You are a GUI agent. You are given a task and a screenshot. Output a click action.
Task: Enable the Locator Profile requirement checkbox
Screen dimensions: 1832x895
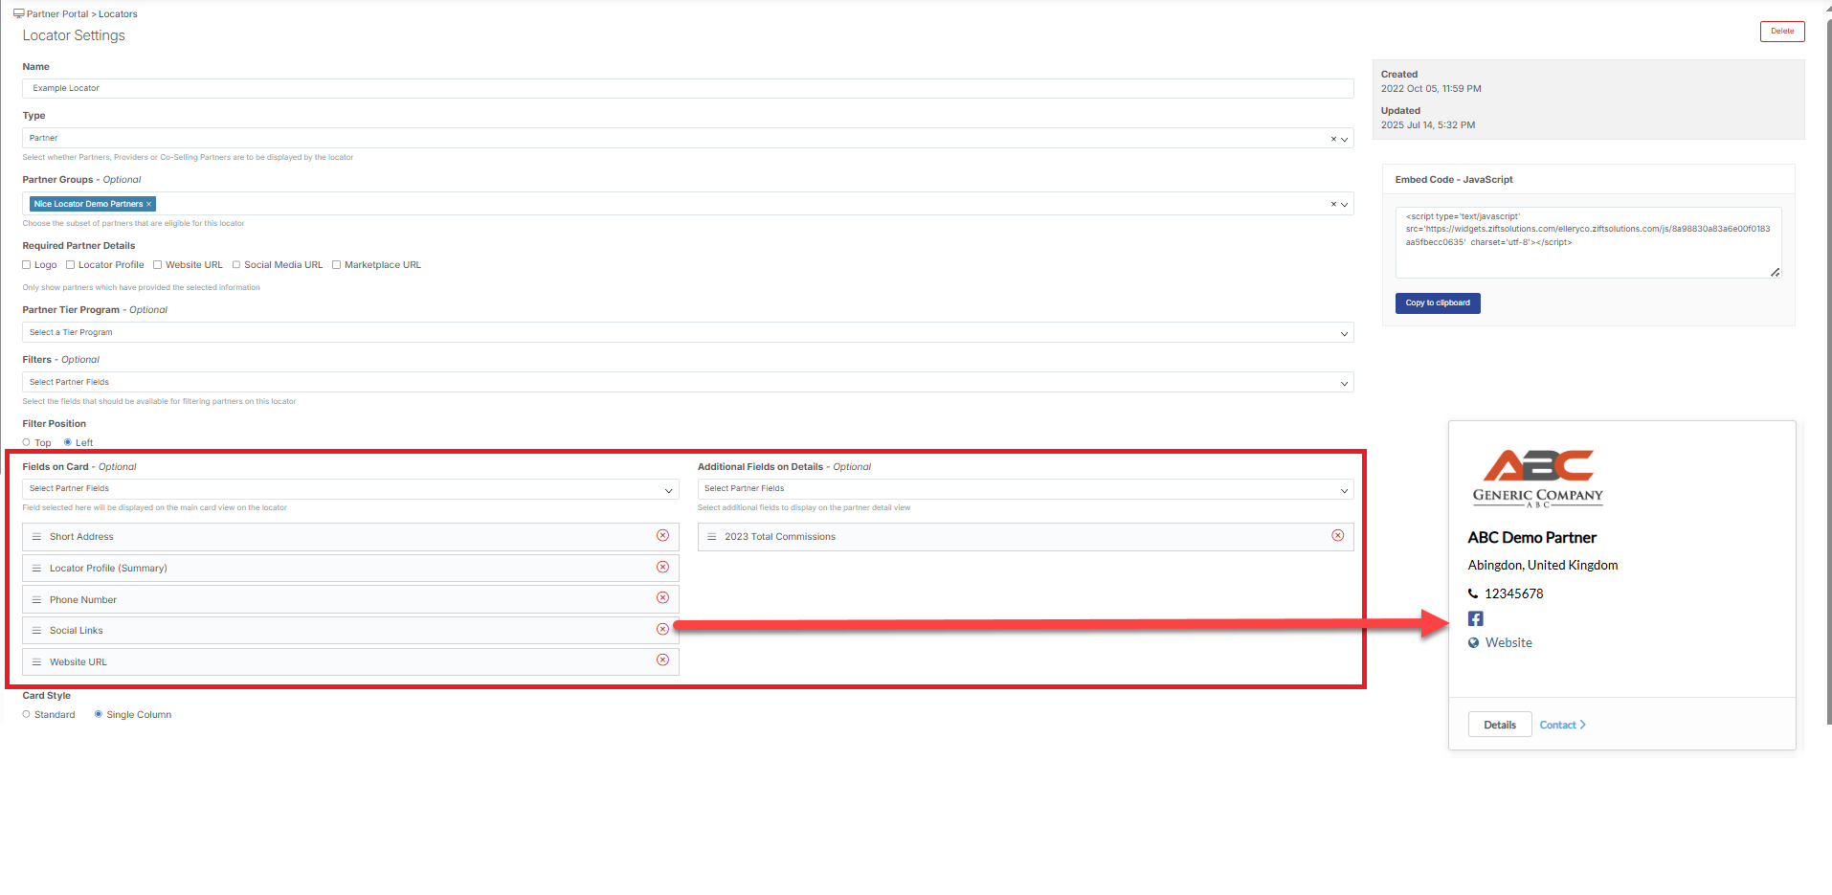70,265
